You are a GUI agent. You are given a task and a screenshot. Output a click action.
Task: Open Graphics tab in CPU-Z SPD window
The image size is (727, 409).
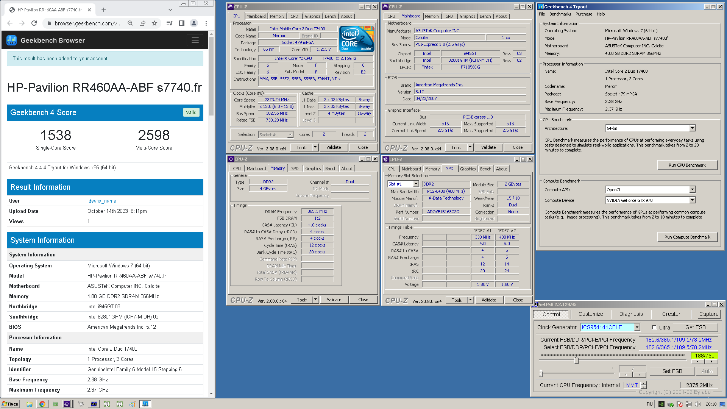468,169
